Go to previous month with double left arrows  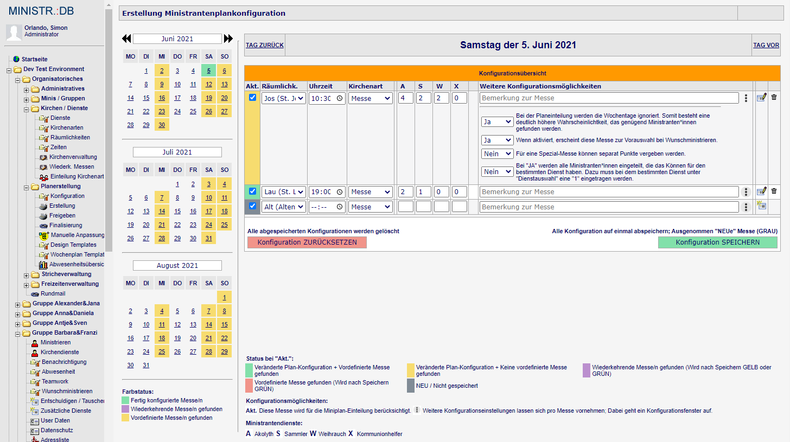pyautogui.click(x=126, y=39)
